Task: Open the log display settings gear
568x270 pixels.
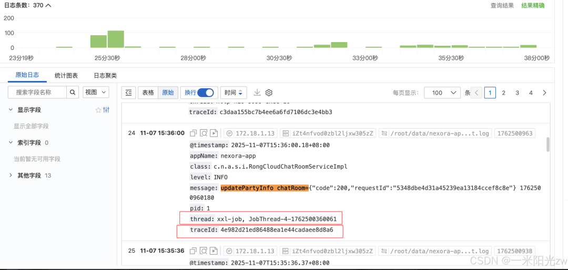Action: (x=268, y=92)
